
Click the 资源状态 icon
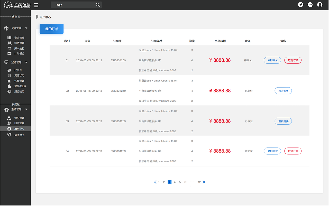click(x=9, y=76)
